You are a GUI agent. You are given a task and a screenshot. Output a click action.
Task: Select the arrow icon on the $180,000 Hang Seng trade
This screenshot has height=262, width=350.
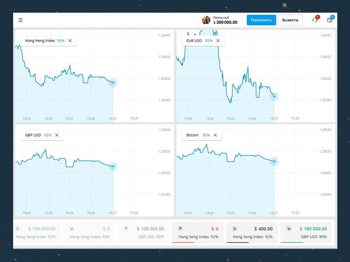coord(18,228)
